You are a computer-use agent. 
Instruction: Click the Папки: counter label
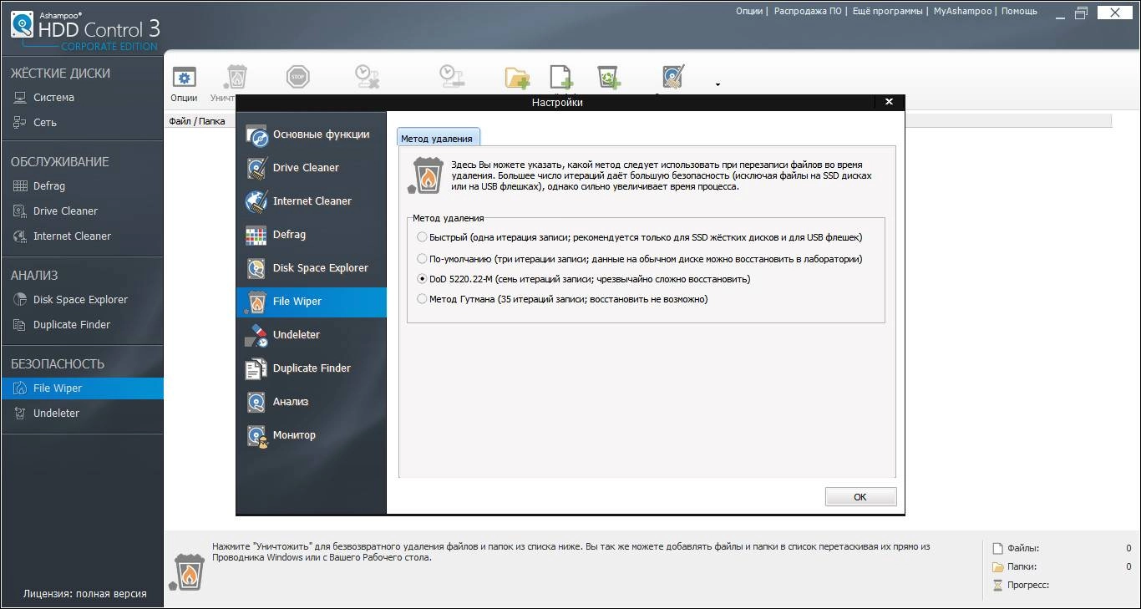click(1022, 567)
